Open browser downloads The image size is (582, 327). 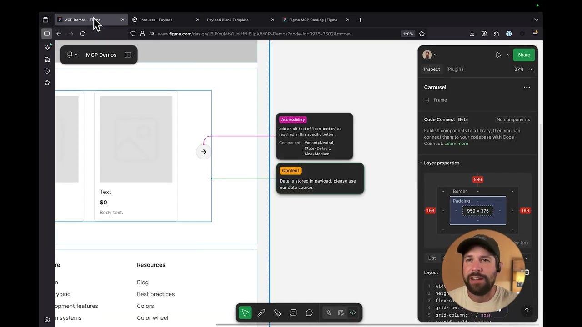pos(472,34)
